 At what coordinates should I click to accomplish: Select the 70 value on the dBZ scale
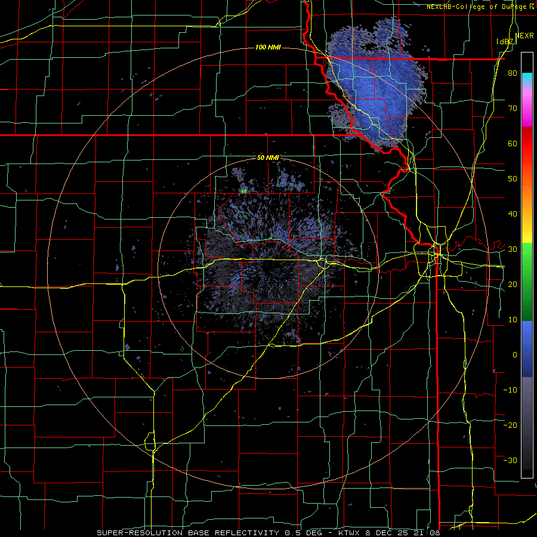click(x=513, y=109)
